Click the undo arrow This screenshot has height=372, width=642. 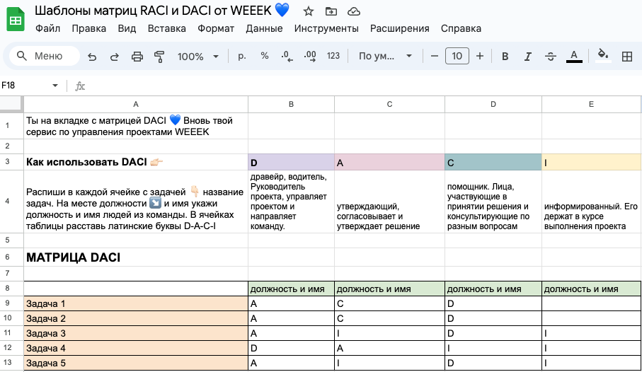(x=92, y=57)
